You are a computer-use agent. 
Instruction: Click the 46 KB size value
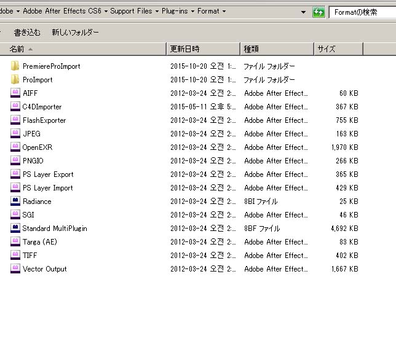(x=349, y=215)
